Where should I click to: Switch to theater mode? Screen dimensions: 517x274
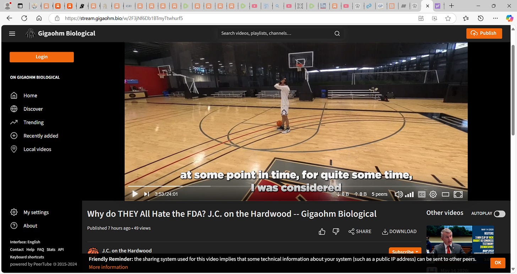pos(445,194)
